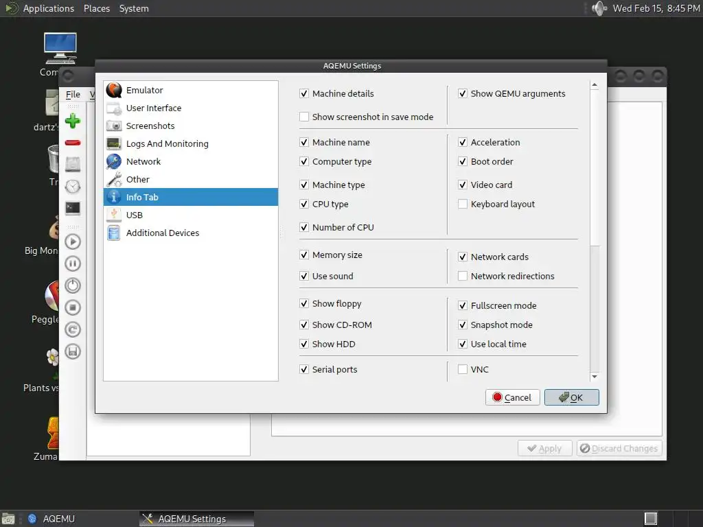
Task: Click the stop VM button
Action: (x=73, y=307)
